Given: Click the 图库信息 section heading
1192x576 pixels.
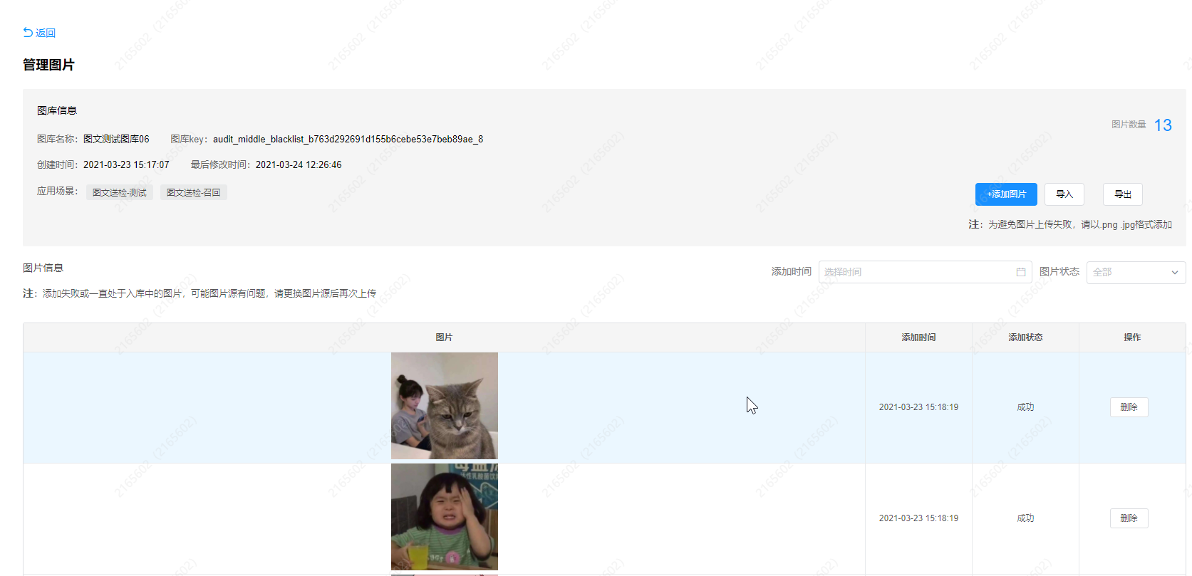Looking at the screenshot, I should click(x=57, y=111).
